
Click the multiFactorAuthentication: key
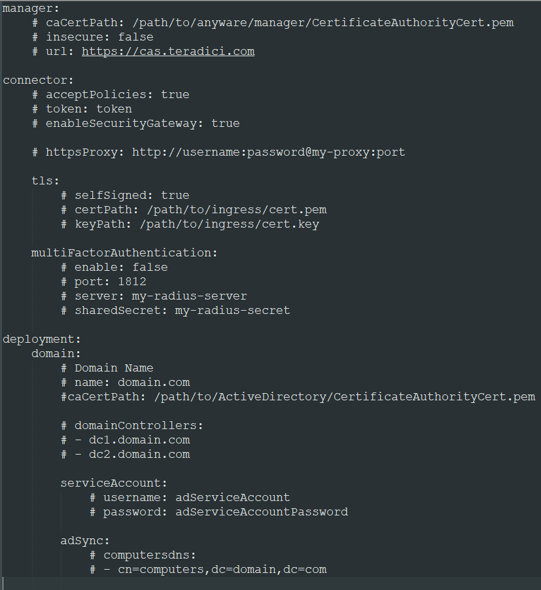[124, 253]
